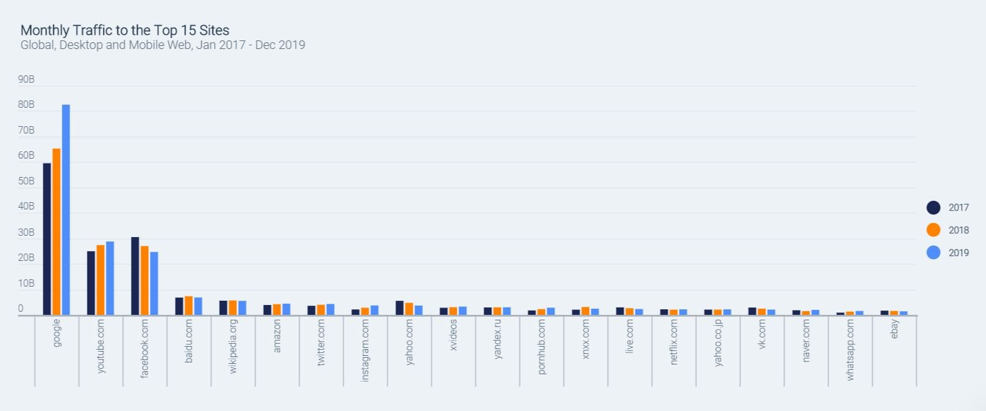Image resolution: width=986 pixels, height=411 pixels.
Task: Click the youtube.com x-axis label
Action: pos(101,346)
